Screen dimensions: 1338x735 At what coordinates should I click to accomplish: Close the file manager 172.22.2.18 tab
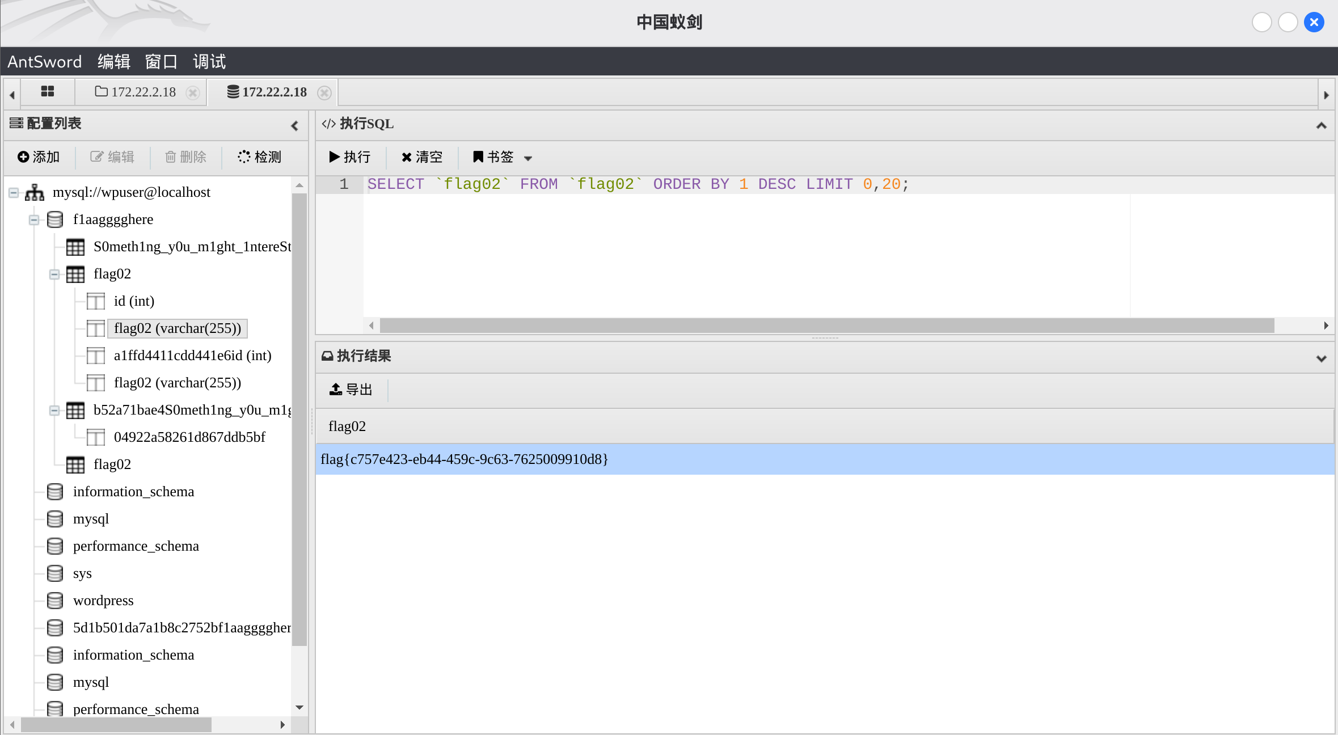click(x=193, y=92)
